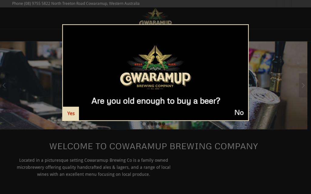Image resolution: width=311 pixels, height=194 pixels.
Task: Click the Welcome to Cowaramup Brewing heading
Action: pos(154,146)
